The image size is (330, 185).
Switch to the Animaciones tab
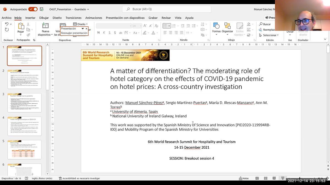coord(94,18)
